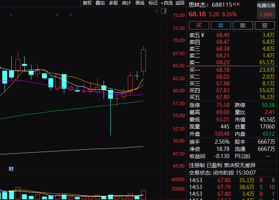Open the 复权 adjustment menu
The image size is (279, 200).
pyautogui.click(x=87, y=3)
